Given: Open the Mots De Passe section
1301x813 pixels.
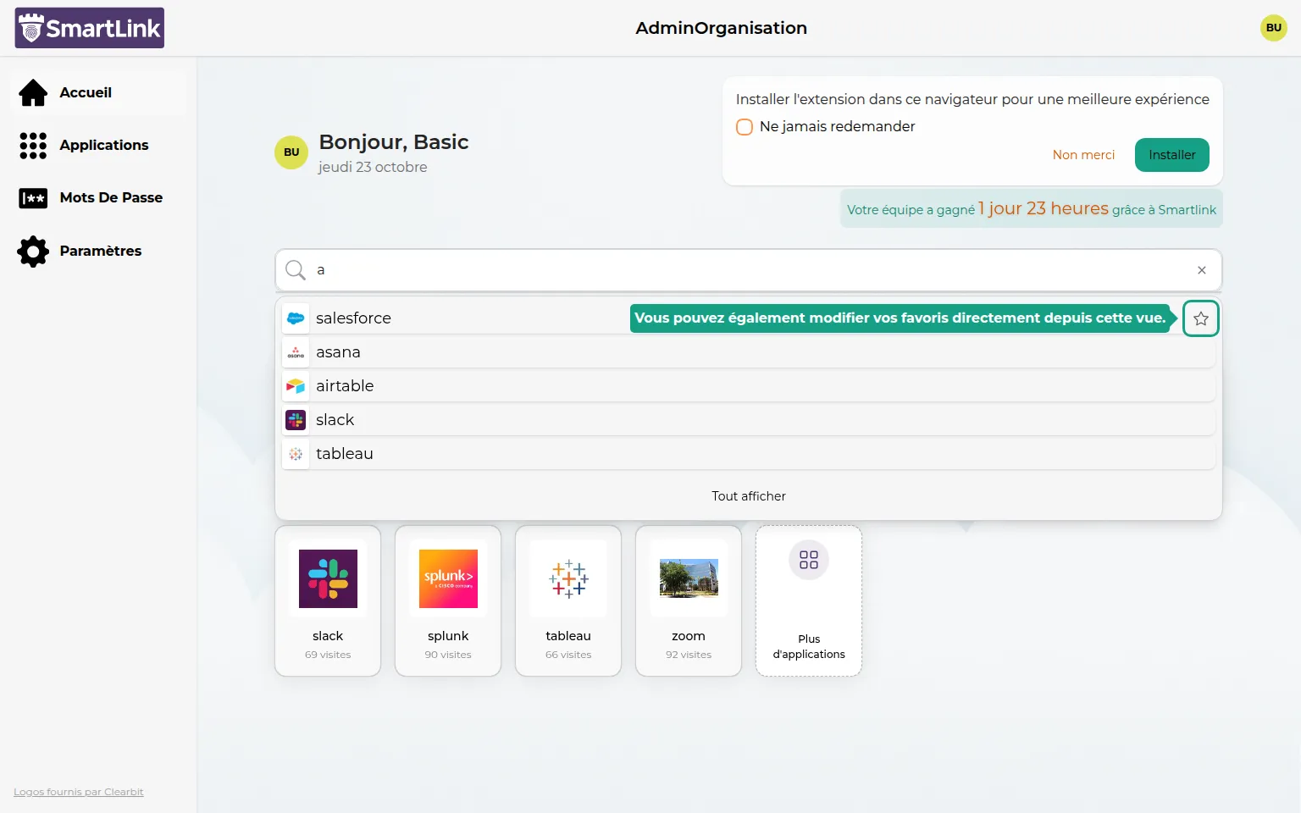Looking at the screenshot, I should coord(110,198).
